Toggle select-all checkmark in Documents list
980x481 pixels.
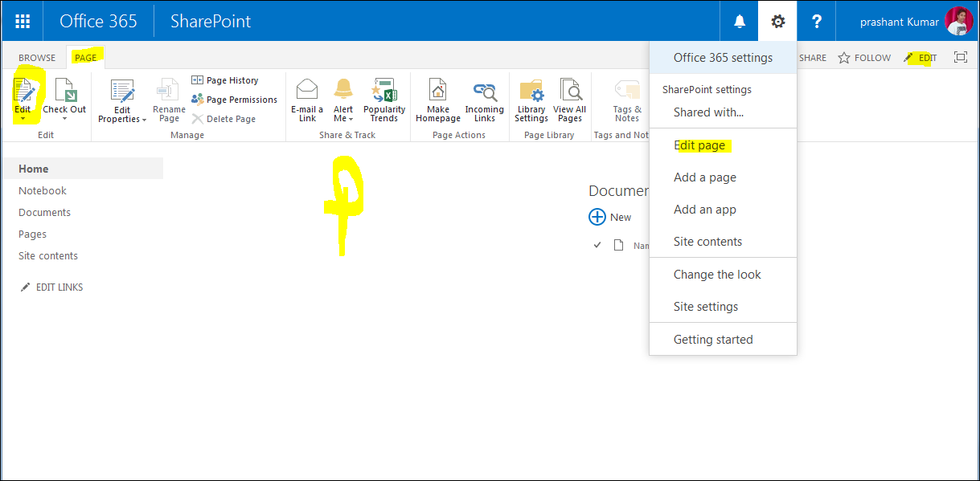[x=597, y=245]
